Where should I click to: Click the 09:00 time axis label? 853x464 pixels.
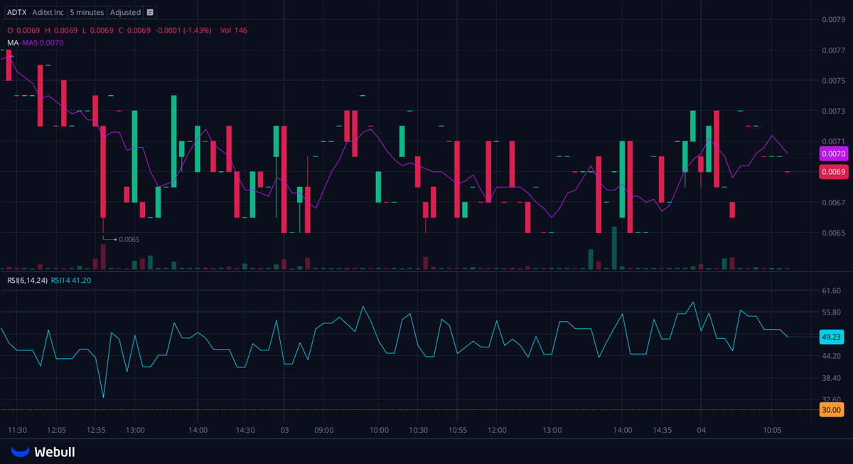pos(324,430)
